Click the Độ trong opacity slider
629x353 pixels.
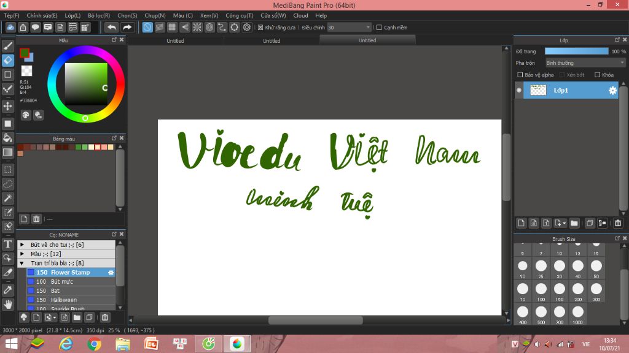576,51
